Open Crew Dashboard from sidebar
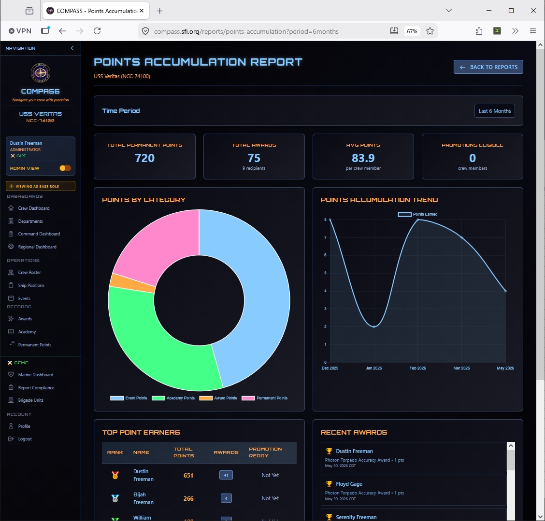 pyautogui.click(x=34, y=208)
